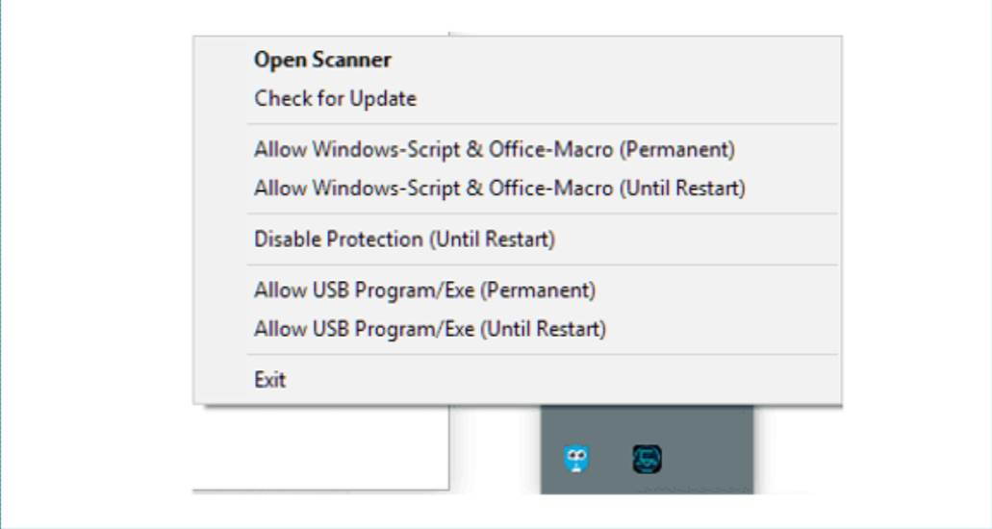Select Check for Update

tap(517, 99)
